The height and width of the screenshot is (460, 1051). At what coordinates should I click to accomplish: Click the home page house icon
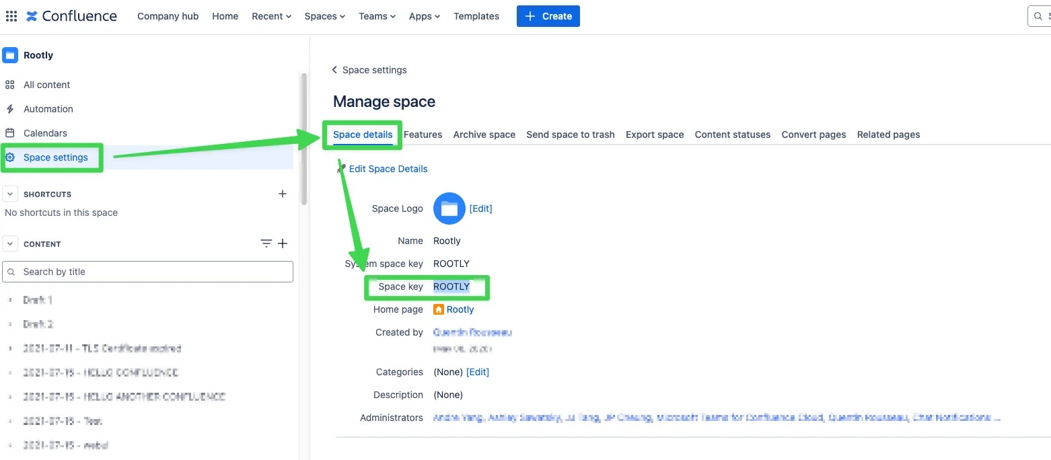click(x=439, y=309)
